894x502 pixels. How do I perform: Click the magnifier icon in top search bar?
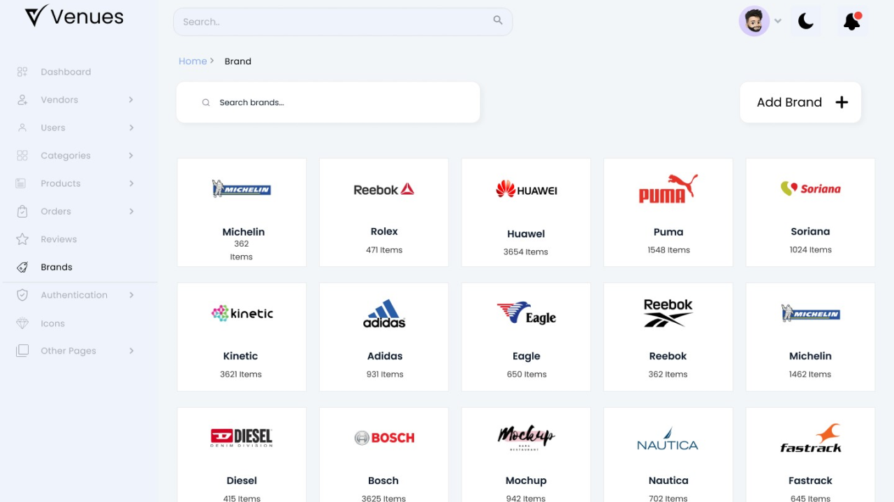[x=498, y=20]
